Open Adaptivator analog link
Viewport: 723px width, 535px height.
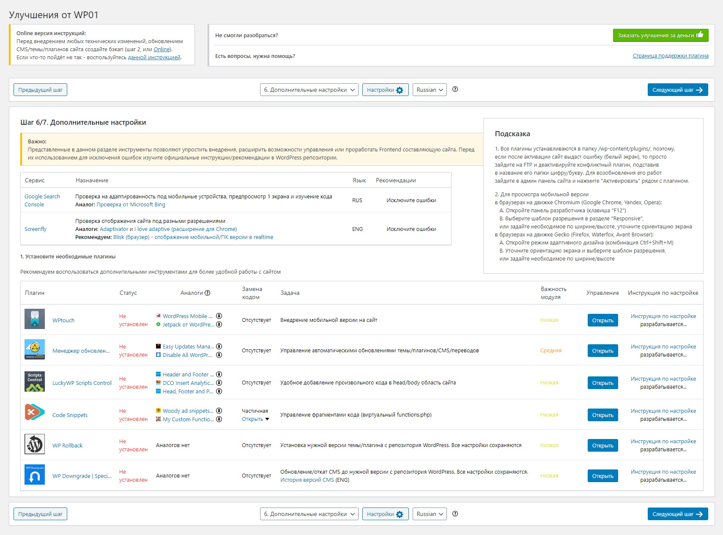(114, 229)
